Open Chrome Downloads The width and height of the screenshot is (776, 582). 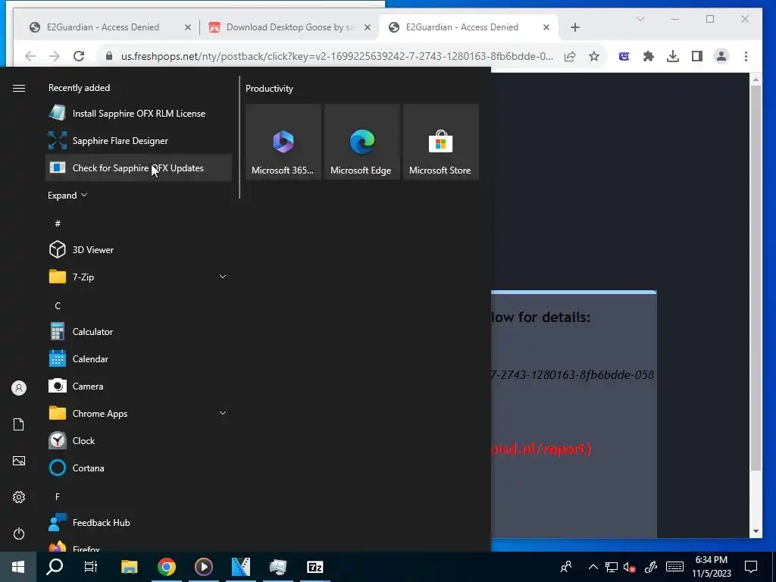coord(673,56)
